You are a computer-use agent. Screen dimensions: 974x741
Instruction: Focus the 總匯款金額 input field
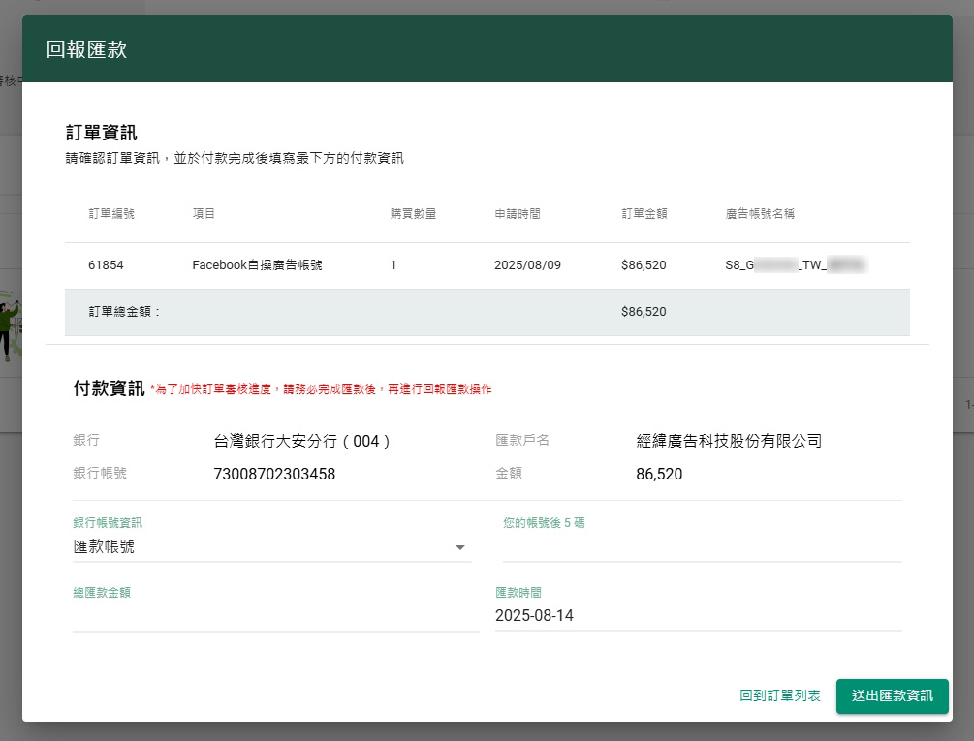pos(275,616)
